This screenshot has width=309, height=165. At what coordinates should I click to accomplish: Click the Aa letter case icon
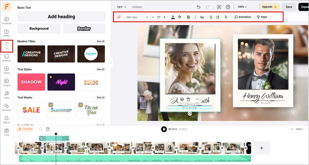(x=202, y=17)
